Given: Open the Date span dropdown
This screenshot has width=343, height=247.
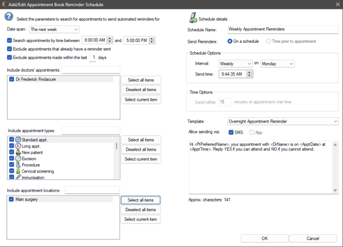Looking at the screenshot, I should (54, 30).
